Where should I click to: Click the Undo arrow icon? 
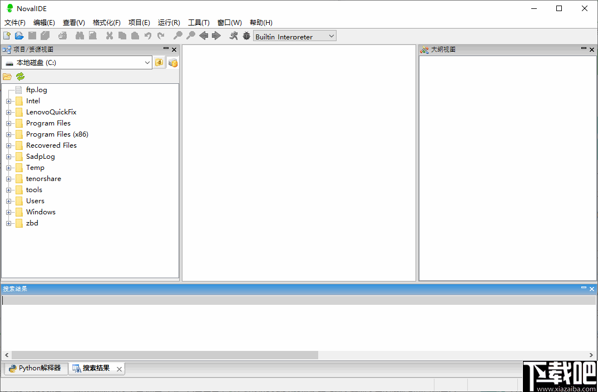point(148,36)
